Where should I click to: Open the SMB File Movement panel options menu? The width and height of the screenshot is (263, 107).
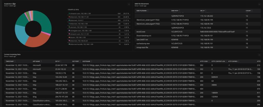259,4
